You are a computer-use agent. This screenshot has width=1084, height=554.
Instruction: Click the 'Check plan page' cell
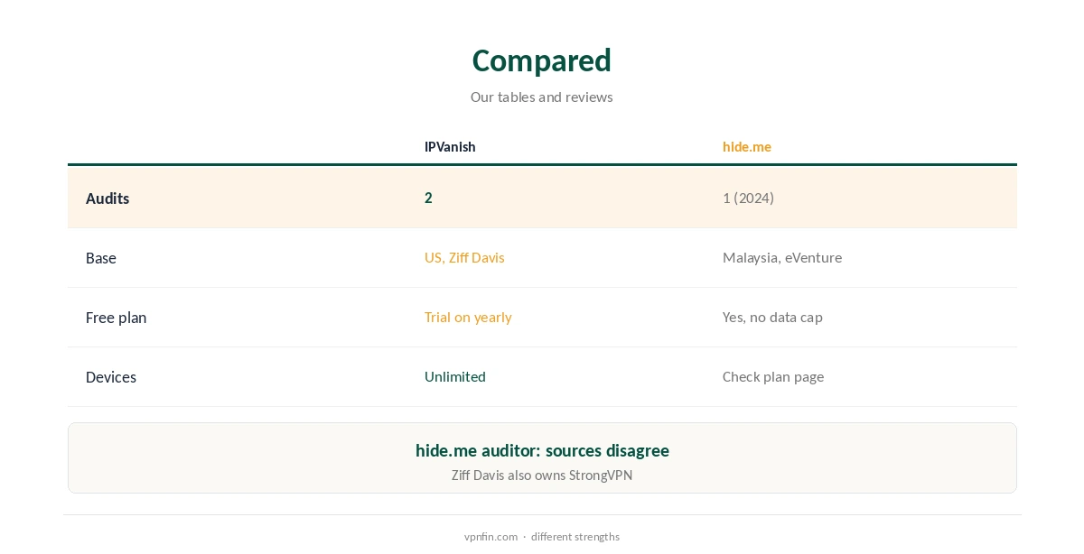(x=773, y=376)
